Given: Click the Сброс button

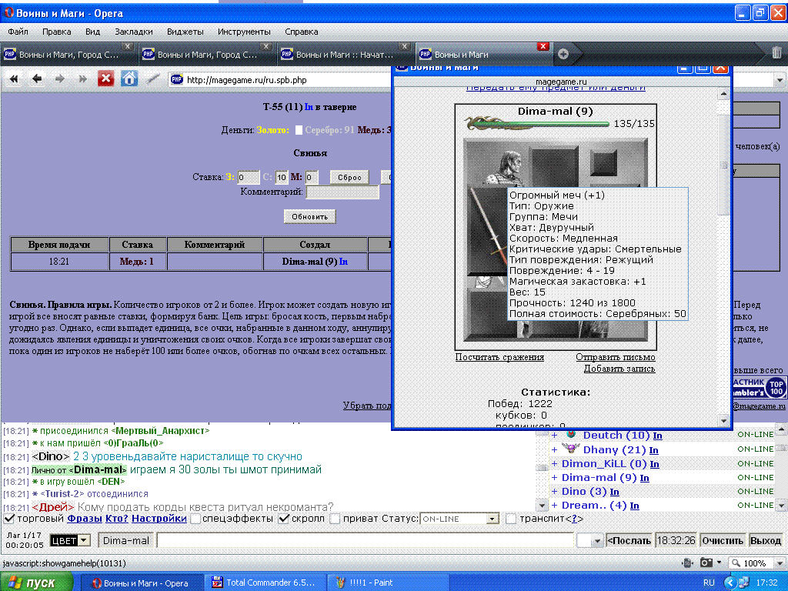Looking at the screenshot, I should 350,178.
